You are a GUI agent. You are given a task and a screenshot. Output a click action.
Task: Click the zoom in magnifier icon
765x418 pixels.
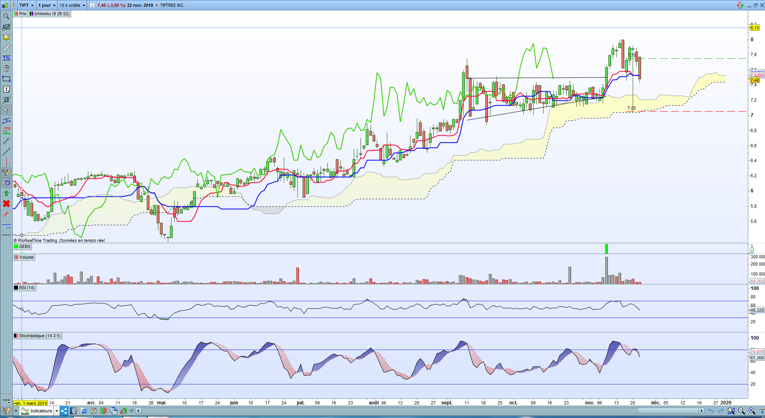(752, 411)
